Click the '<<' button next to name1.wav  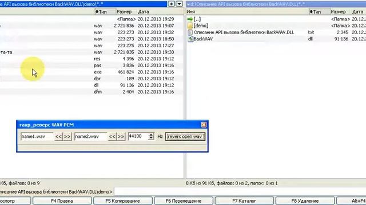[58, 137]
